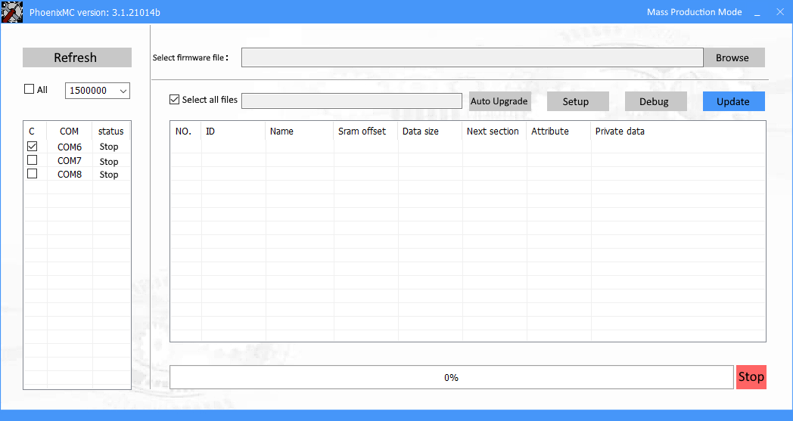Click the Browse button
The height and width of the screenshot is (421, 793).
tap(734, 57)
